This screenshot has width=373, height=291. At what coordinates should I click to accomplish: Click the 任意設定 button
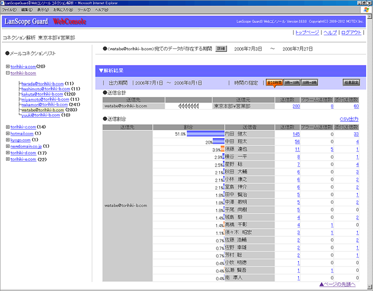coord(351,82)
